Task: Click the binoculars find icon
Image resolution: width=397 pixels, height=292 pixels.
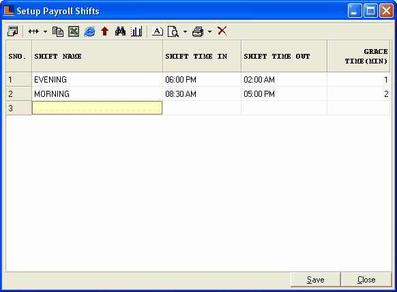Action: [120, 31]
